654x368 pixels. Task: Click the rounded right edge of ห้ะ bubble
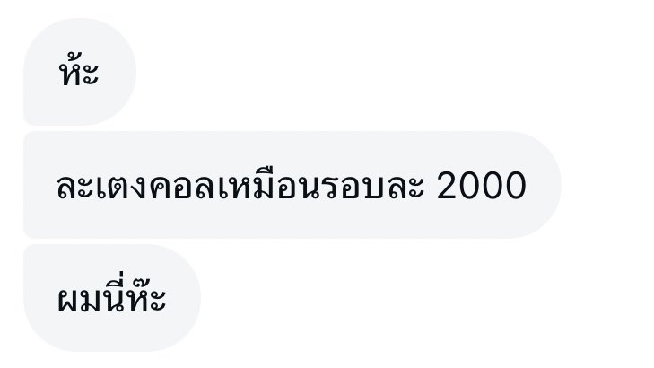123,71
